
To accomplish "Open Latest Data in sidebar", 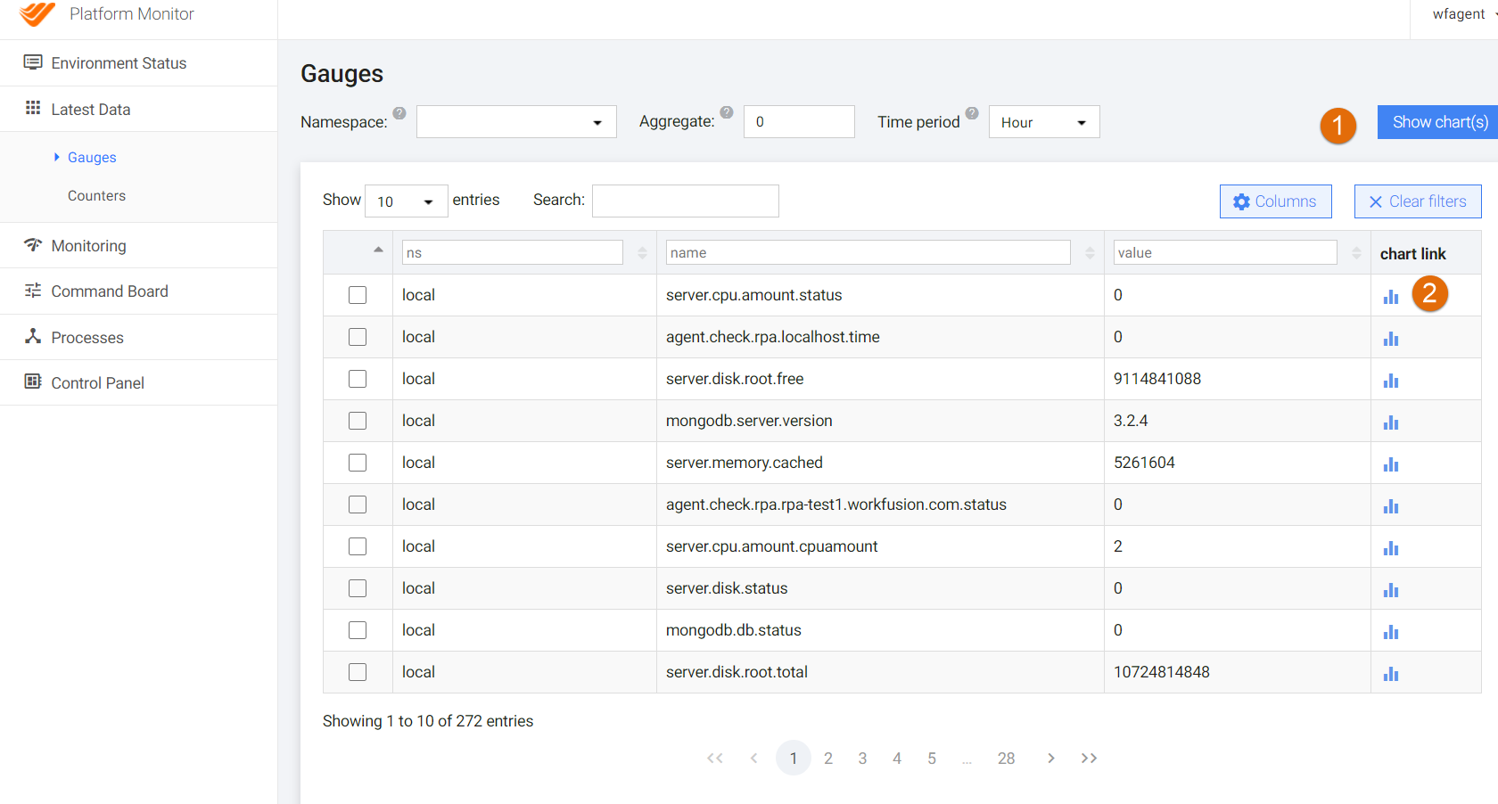I will [x=138, y=109].
